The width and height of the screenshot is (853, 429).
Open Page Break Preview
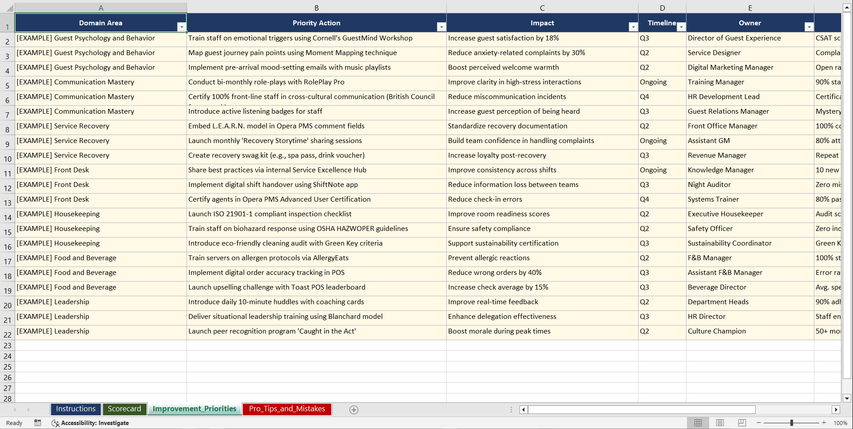742,423
